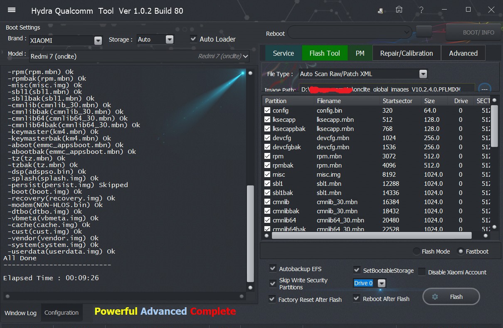Click the Image Path input field
Image resolution: width=503 pixels, height=328 pixels.
point(386,89)
